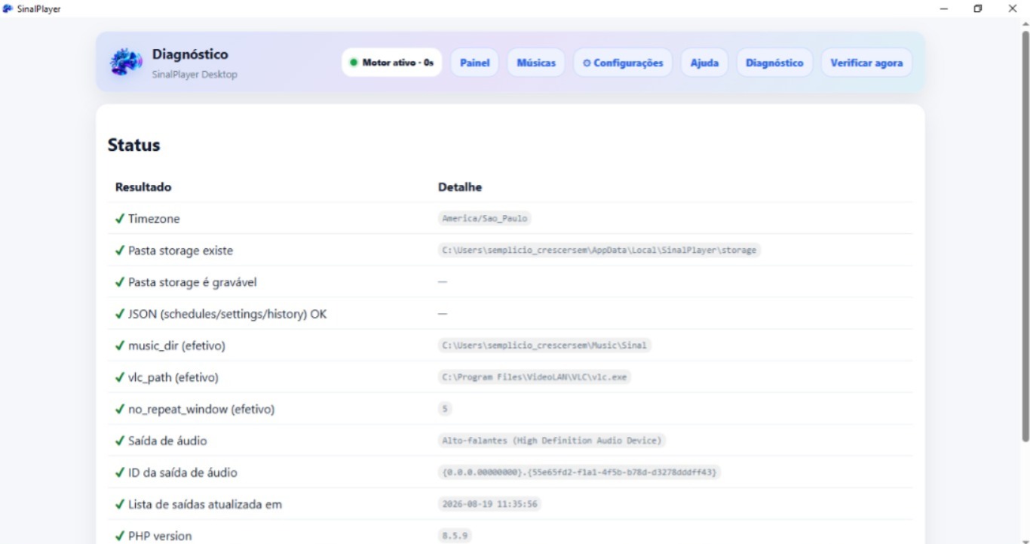Click the music_dir (efetivo) label

pyautogui.click(x=176, y=346)
